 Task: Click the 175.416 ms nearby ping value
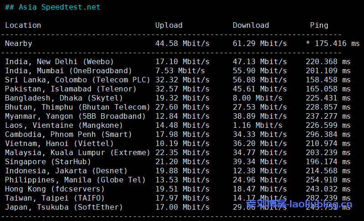tap(337, 44)
